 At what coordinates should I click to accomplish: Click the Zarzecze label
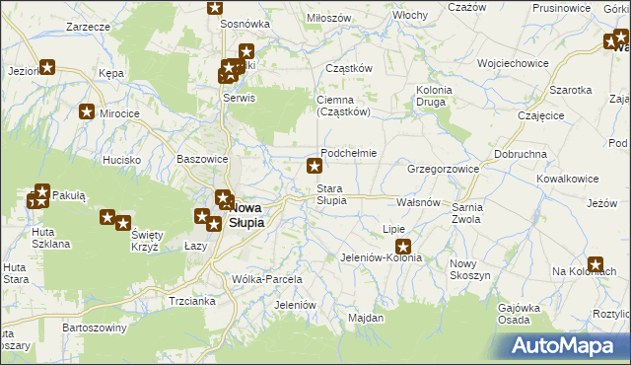point(88,27)
